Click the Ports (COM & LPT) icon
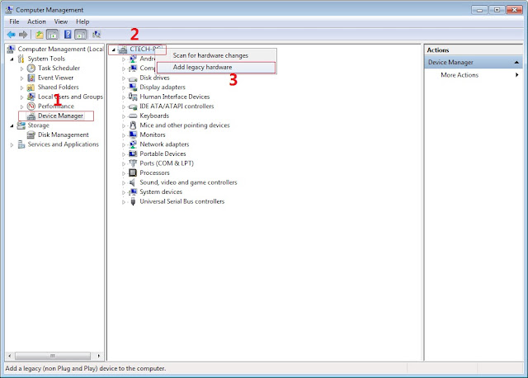 [x=133, y=163]
